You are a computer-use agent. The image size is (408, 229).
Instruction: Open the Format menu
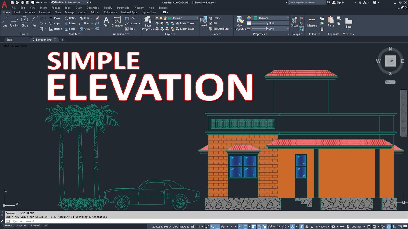pos(55,8)
